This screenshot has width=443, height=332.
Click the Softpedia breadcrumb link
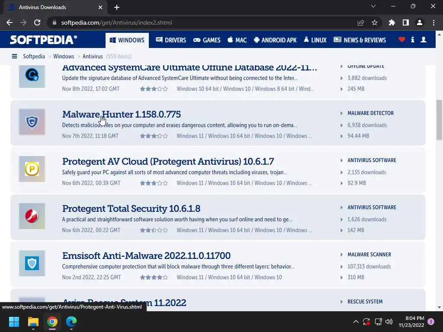coord(34,57)
